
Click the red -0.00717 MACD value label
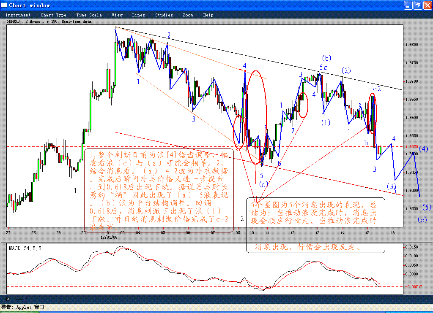tap(414, 287)
